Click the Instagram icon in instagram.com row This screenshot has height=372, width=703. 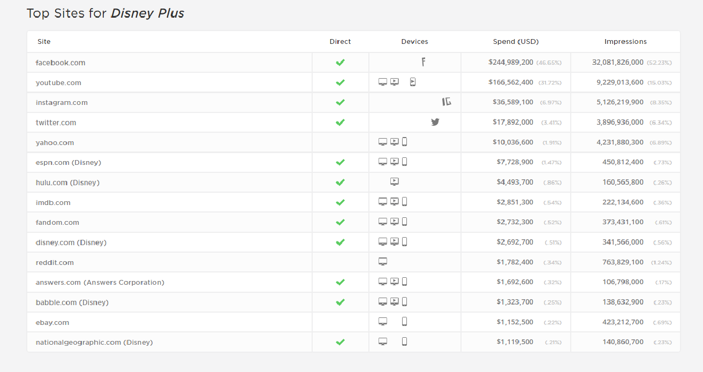click(x=447, y=102)
